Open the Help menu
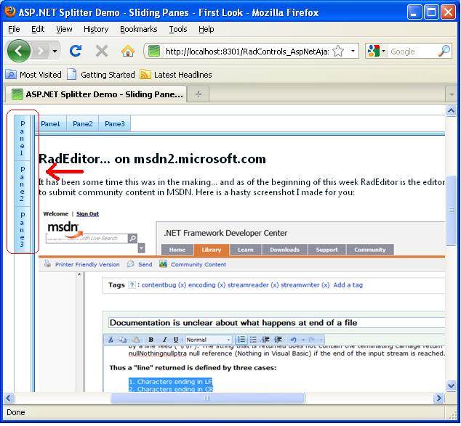Image resolution: width=461 pixels, height=426 pixels. pos(206,29)
